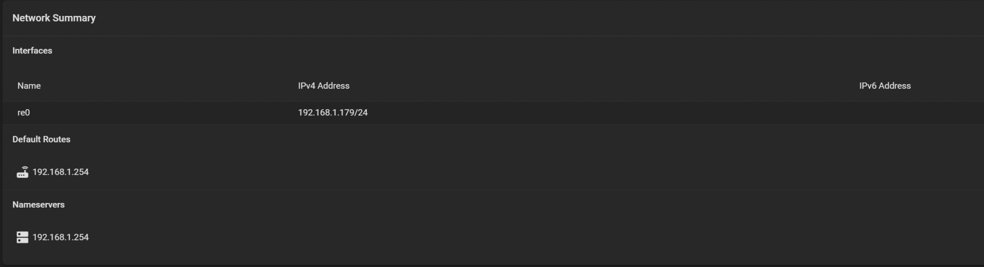
Task: Click the IPv4 Address column header
Action: pos(324,86)
